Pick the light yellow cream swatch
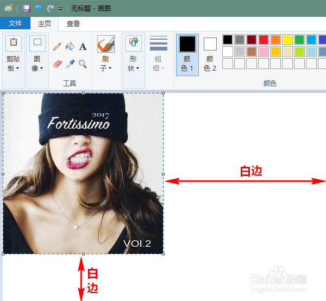 pos(287,52)
